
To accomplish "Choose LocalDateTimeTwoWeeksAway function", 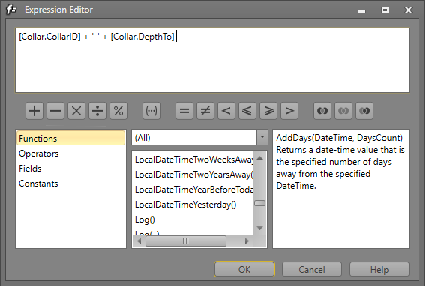I will (x=194, y=160).
